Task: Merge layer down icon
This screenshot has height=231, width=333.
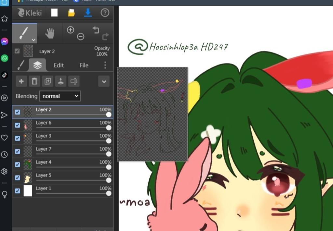Action: coord(61,81)
